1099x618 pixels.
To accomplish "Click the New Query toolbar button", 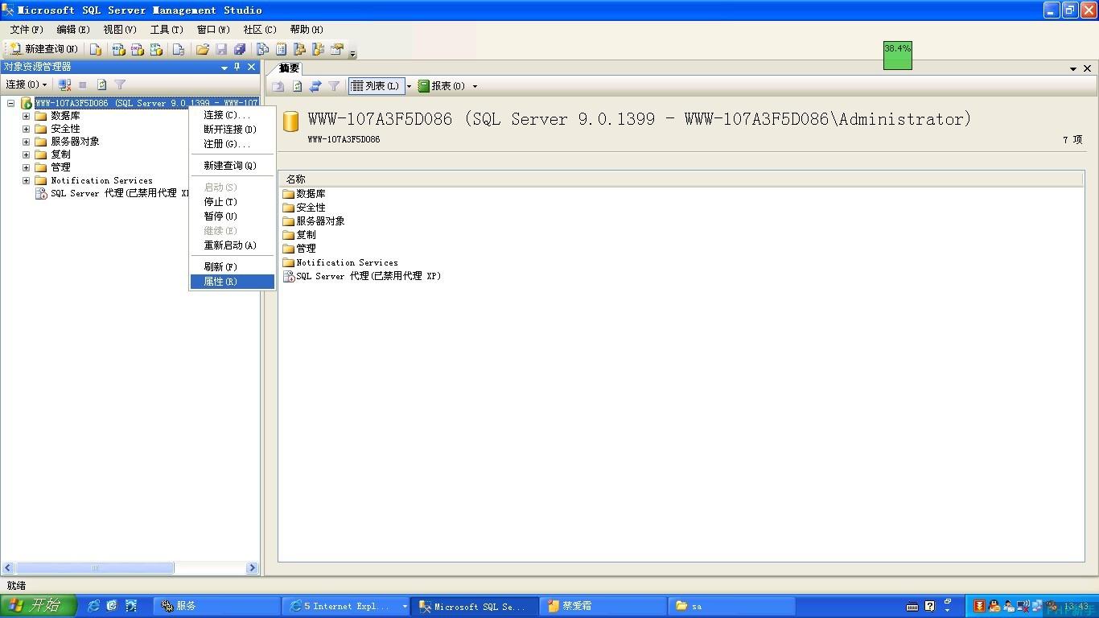I will coord(44,49).
